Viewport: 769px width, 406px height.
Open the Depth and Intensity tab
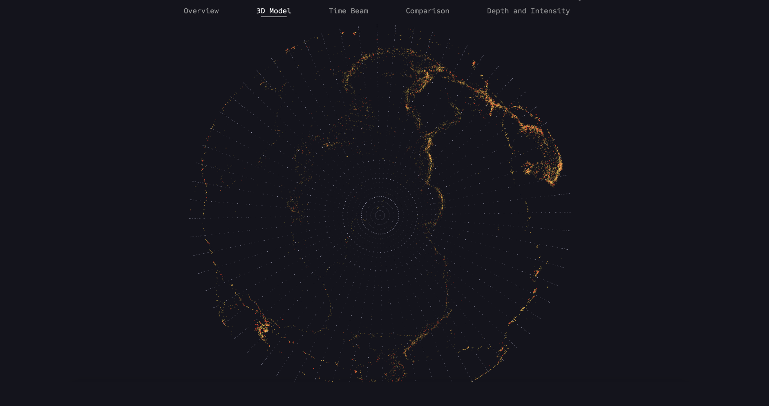click(x=528, y=11)
